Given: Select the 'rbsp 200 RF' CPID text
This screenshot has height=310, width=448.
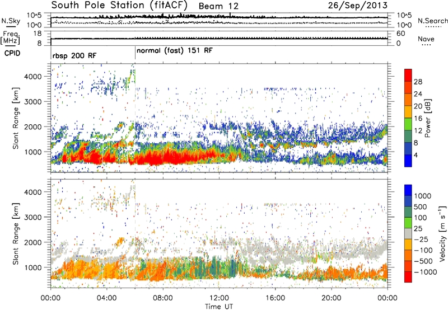Looking at the screenshot, I should point(74,56).
